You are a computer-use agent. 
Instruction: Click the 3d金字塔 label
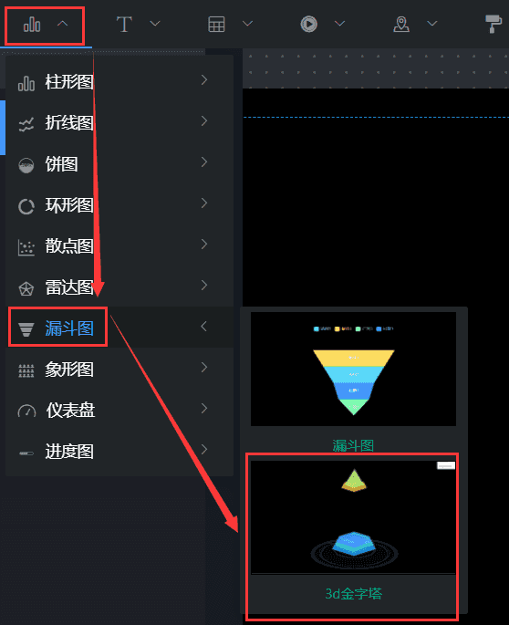click(x=354, y=594)
